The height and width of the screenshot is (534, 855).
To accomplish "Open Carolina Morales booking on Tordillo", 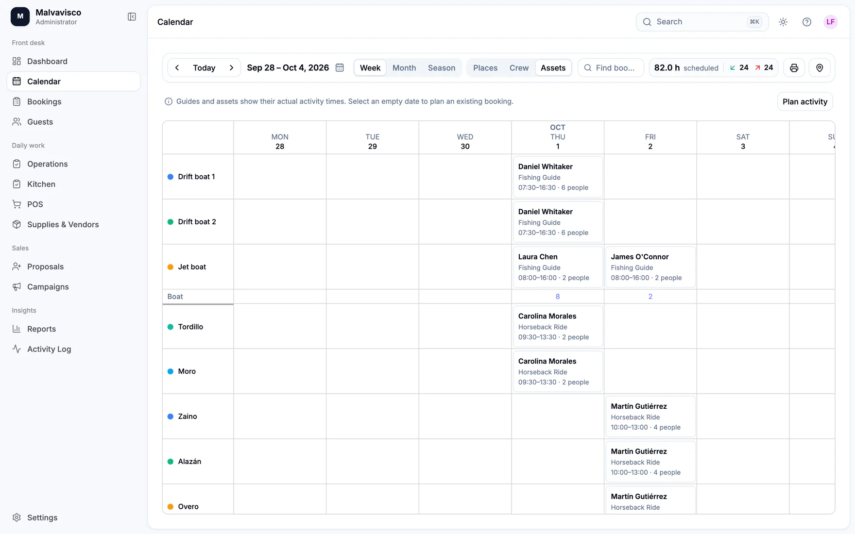I will coord(558,326).
